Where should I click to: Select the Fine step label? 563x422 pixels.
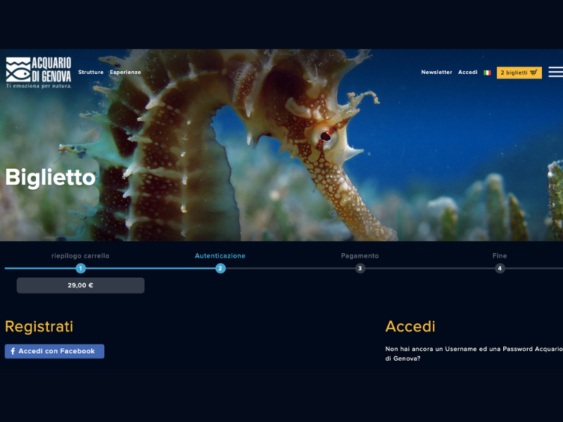coord(500,256)
